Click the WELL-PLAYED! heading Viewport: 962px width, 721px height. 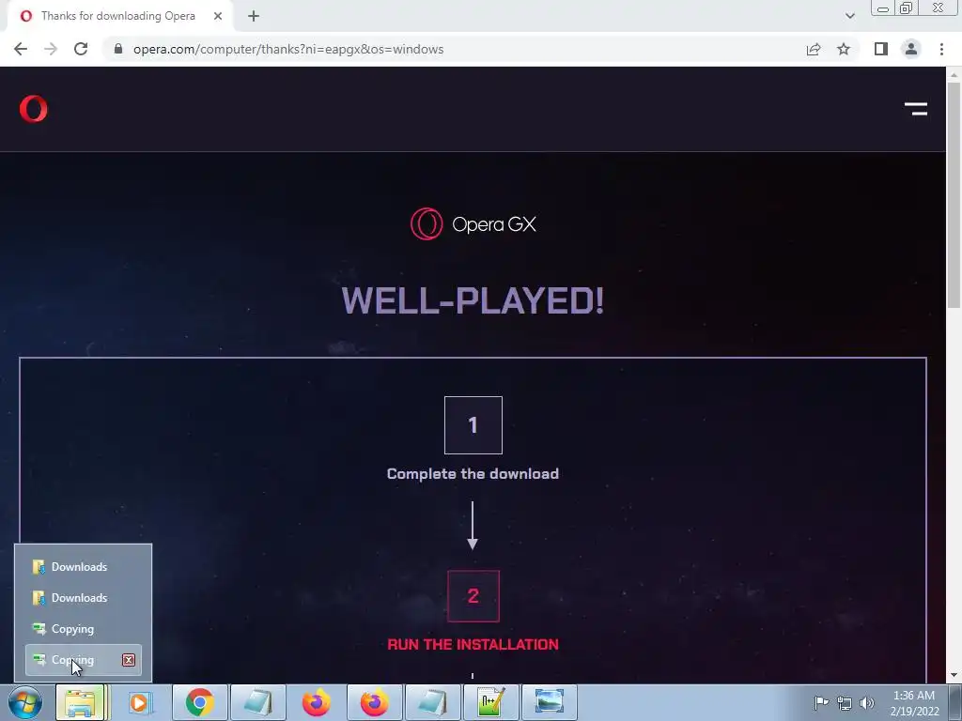(473, 300)
